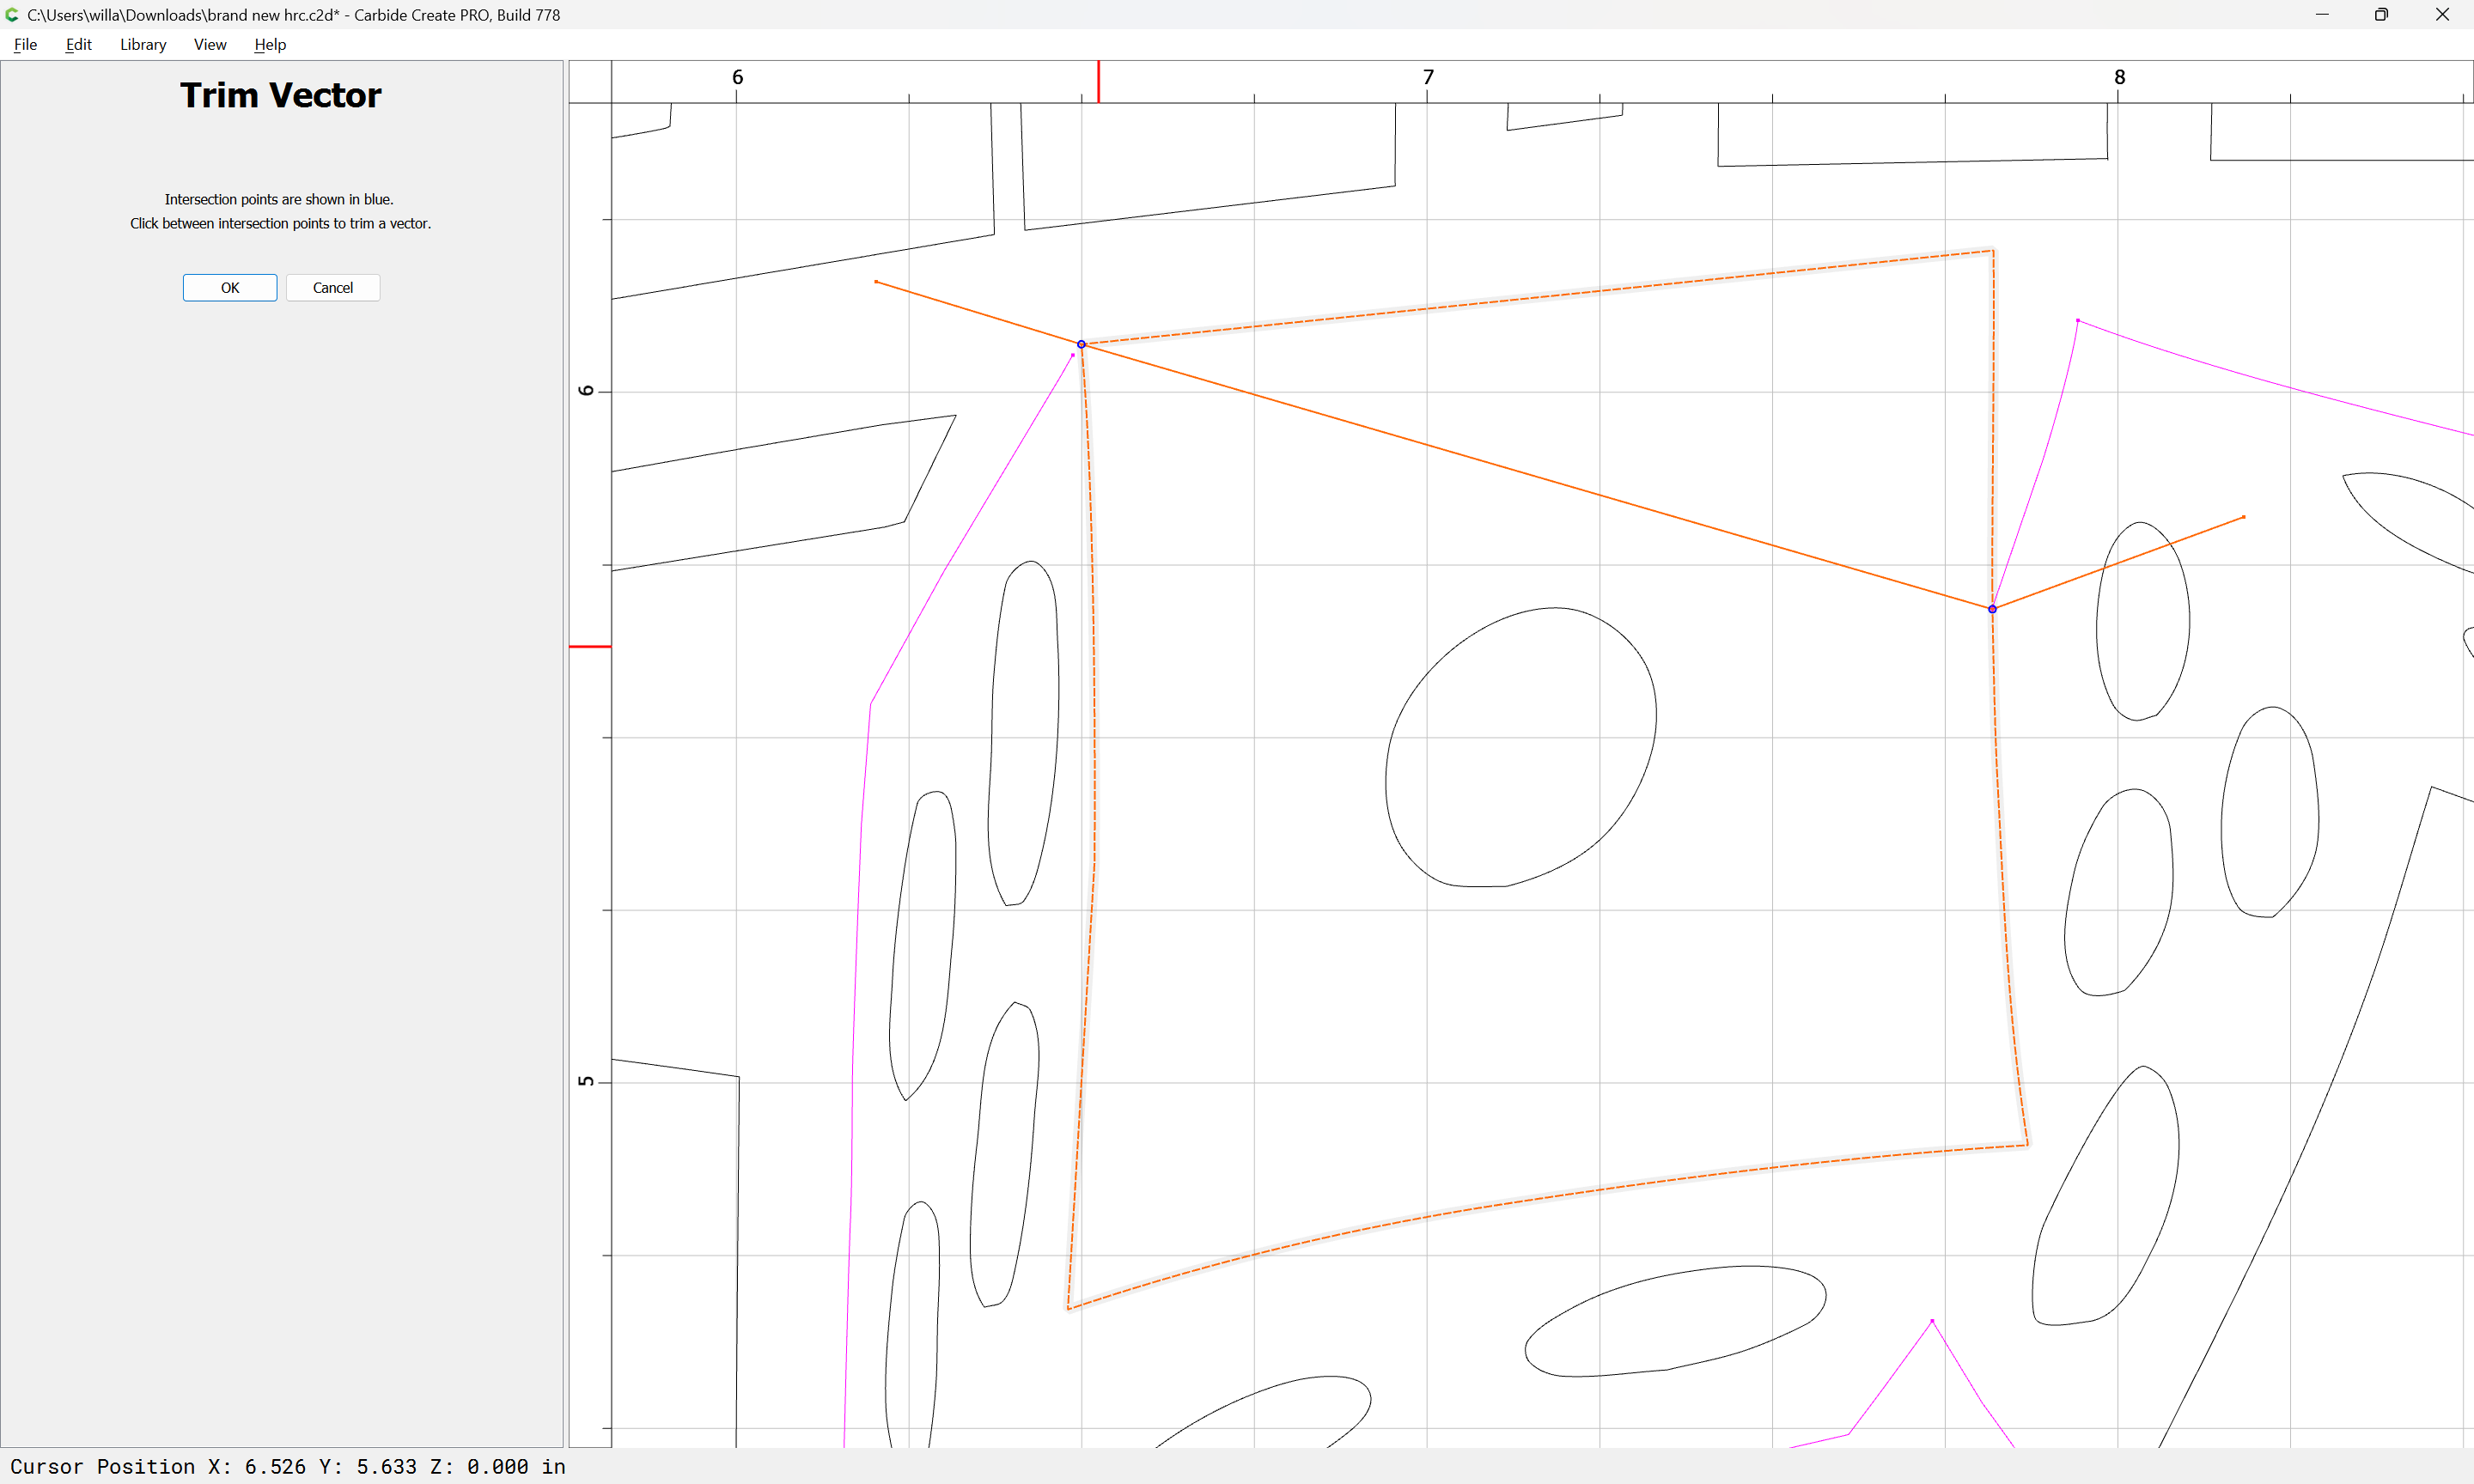The width and height of the screenshot is (2474, 1484).
Task: Click the ruler label 8 on the top ruler
Action: pyautogui.click(x=2119, y=77)
